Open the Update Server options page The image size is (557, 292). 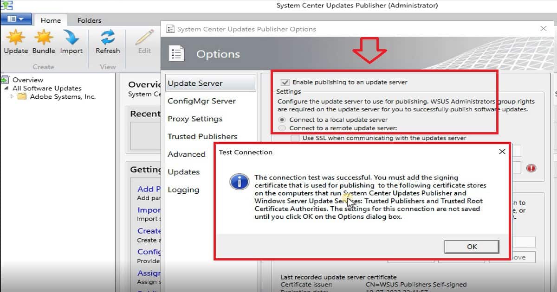click(210, 83)
